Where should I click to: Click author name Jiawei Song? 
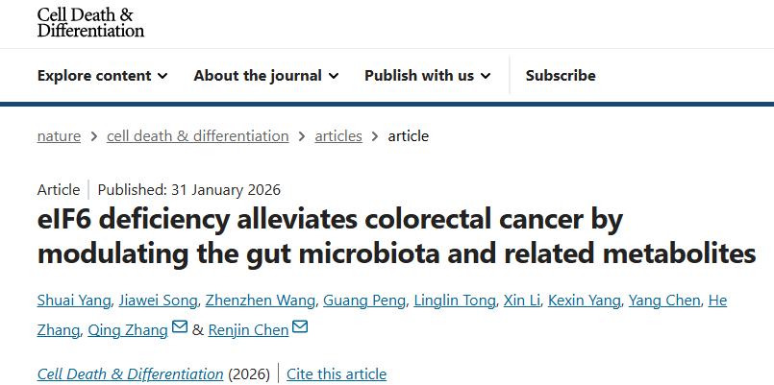point(159,301)
